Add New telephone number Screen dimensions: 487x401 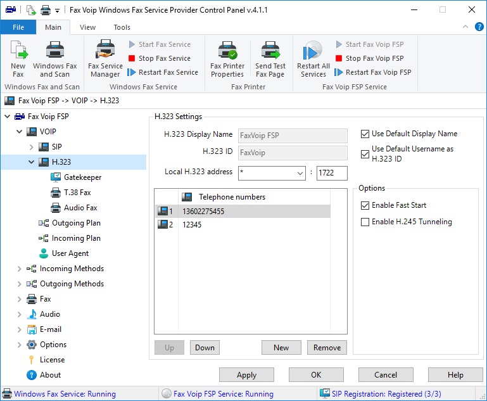(x=281, y=348)
